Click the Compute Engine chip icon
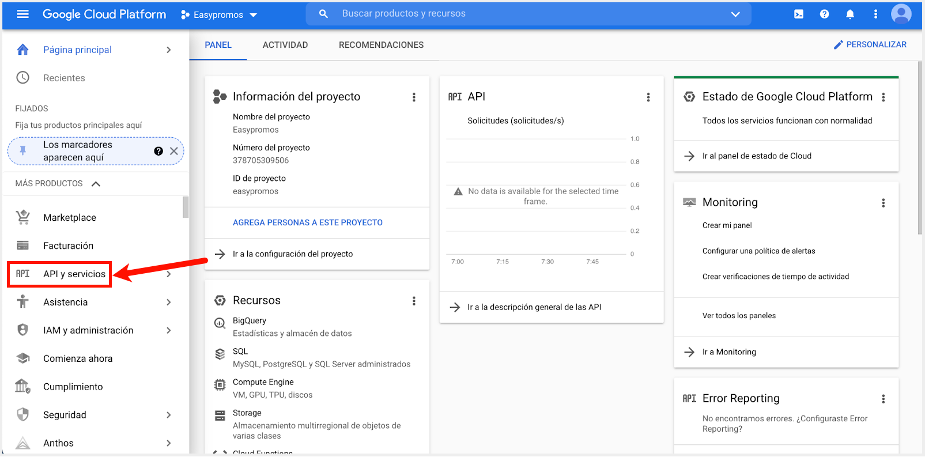This screenshot has width=925, height=457. (x=220, y=385)
